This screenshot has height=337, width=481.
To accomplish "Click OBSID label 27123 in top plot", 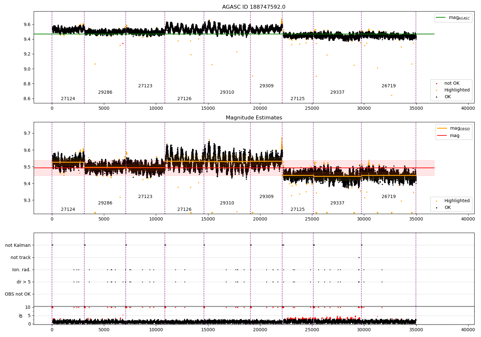I will pos(145,86).
